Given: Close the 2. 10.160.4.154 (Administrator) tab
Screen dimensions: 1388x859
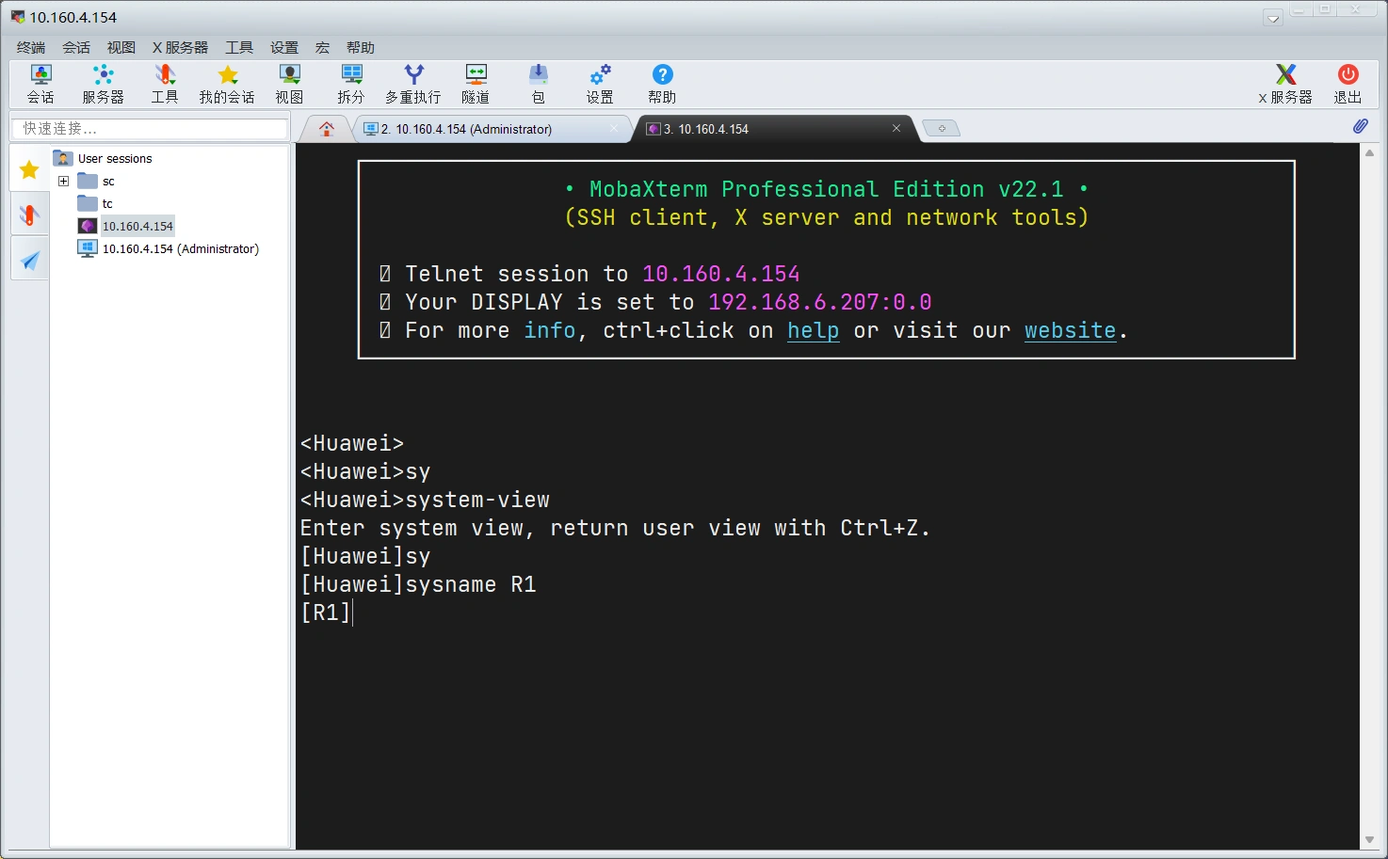Looking at the screenshot, I should (x=614, y=128).
